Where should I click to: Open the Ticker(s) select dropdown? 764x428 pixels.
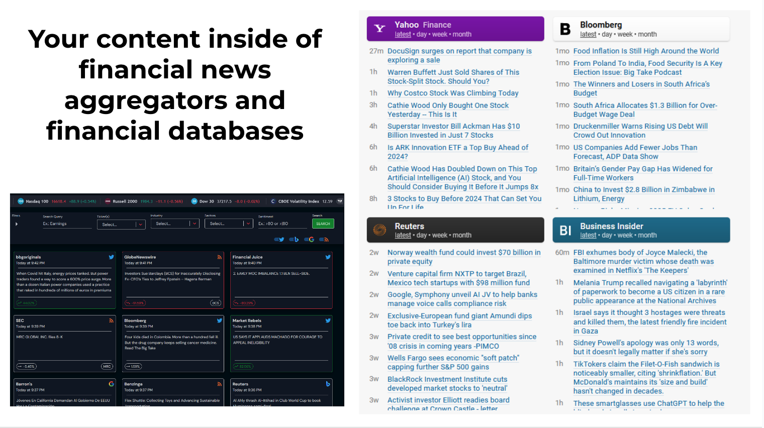coord(121,225)
